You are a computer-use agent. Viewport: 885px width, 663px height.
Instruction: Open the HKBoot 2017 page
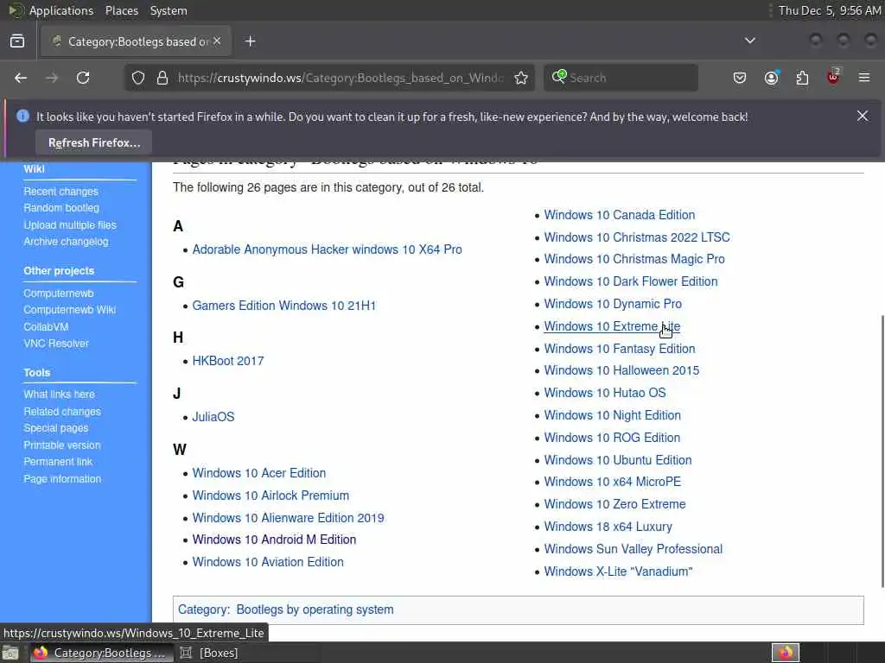pyautogui.click(x=228, y=361)
